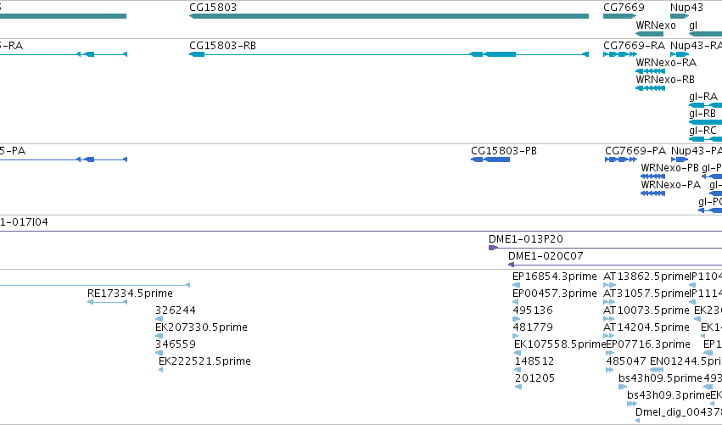This screenshot has height=425, width=722.
Task: Click the WRNexo-RA transcript glyph
Action: click(650, 71)
